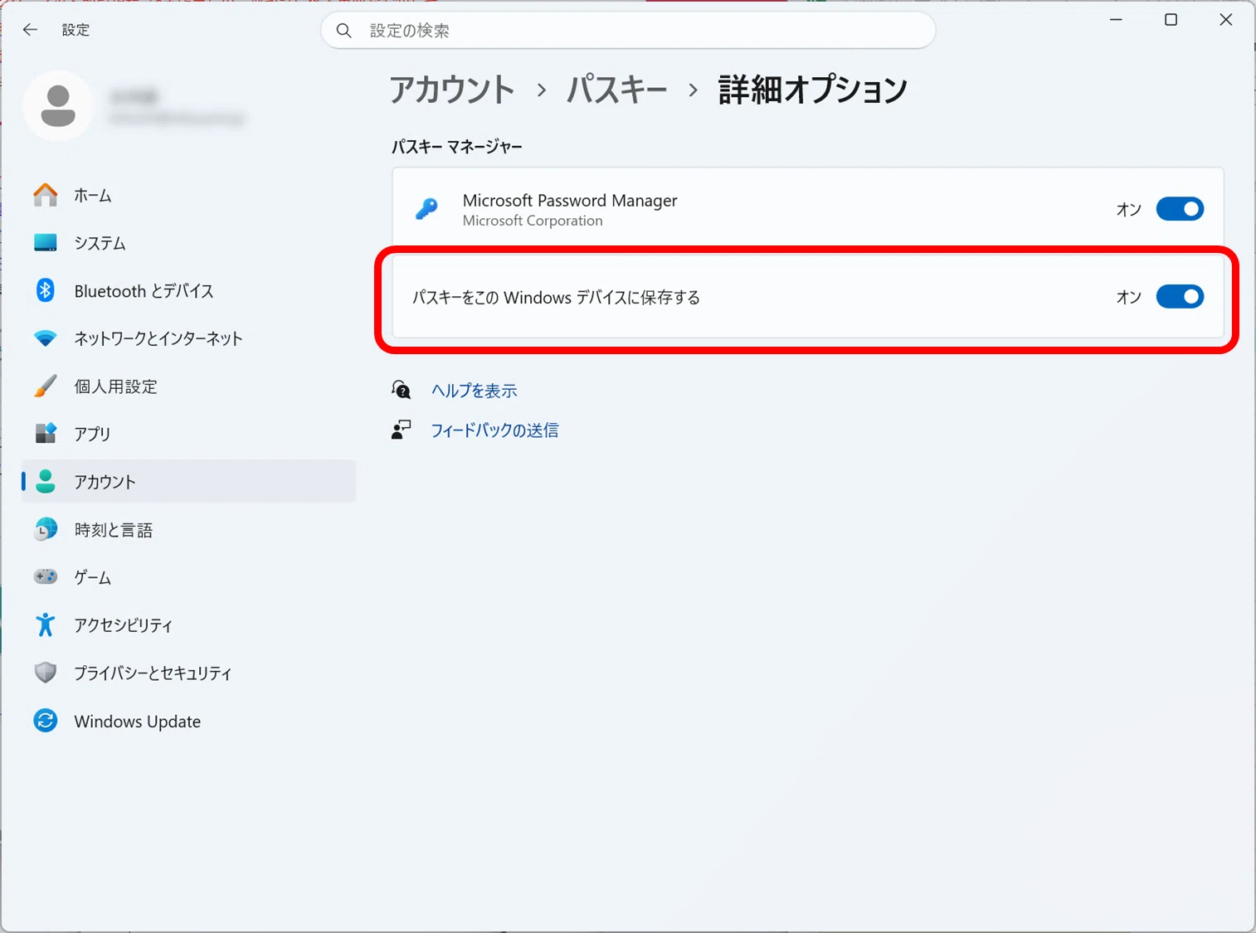Click the gamepad icon for gaming
The width and height of the screenshot is (1256, 933).
click(x=46, y=576)
